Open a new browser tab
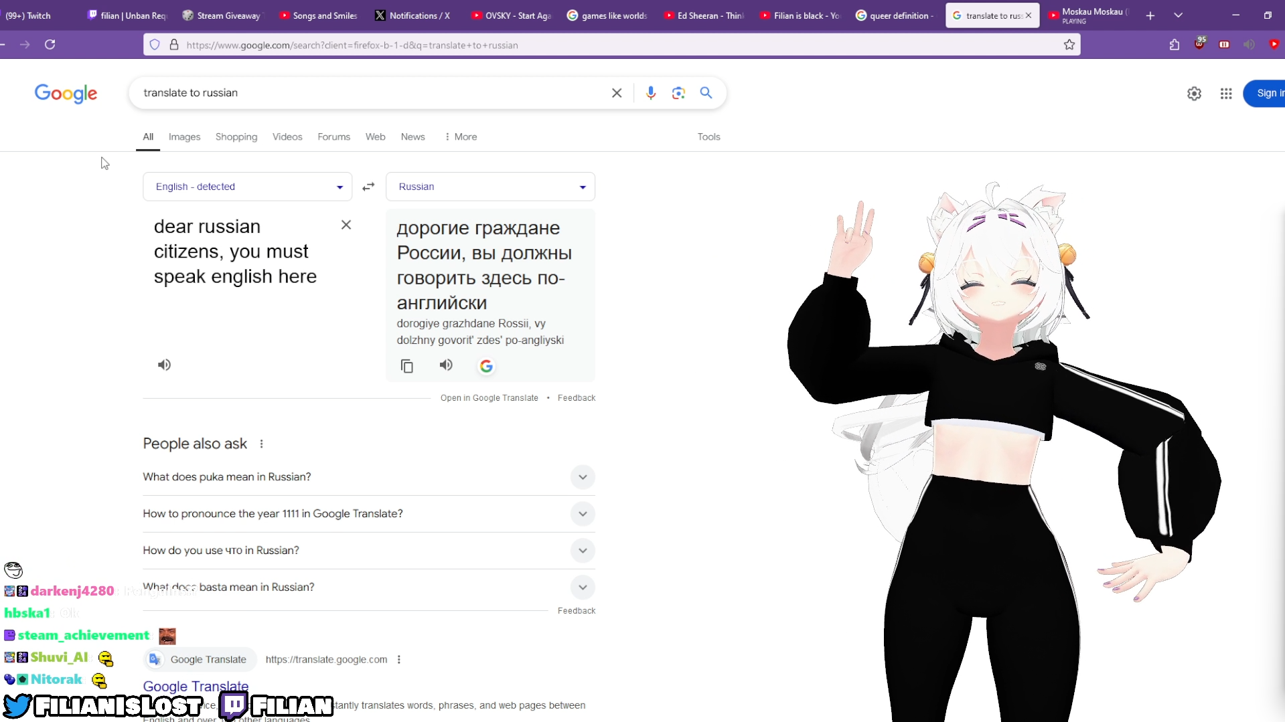The image size is (1285, 722). coord(1150,15)
